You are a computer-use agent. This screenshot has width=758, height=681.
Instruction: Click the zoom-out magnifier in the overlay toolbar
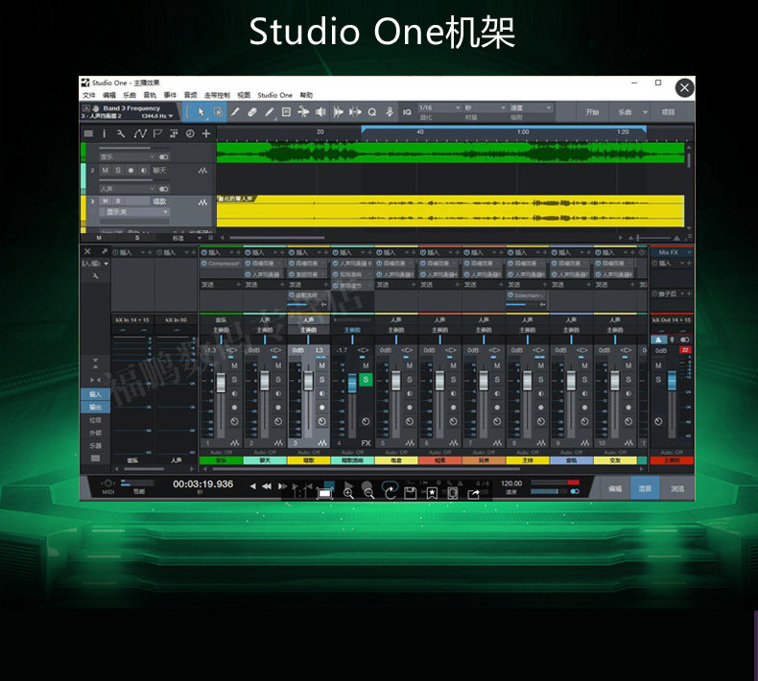coord(368,493)
